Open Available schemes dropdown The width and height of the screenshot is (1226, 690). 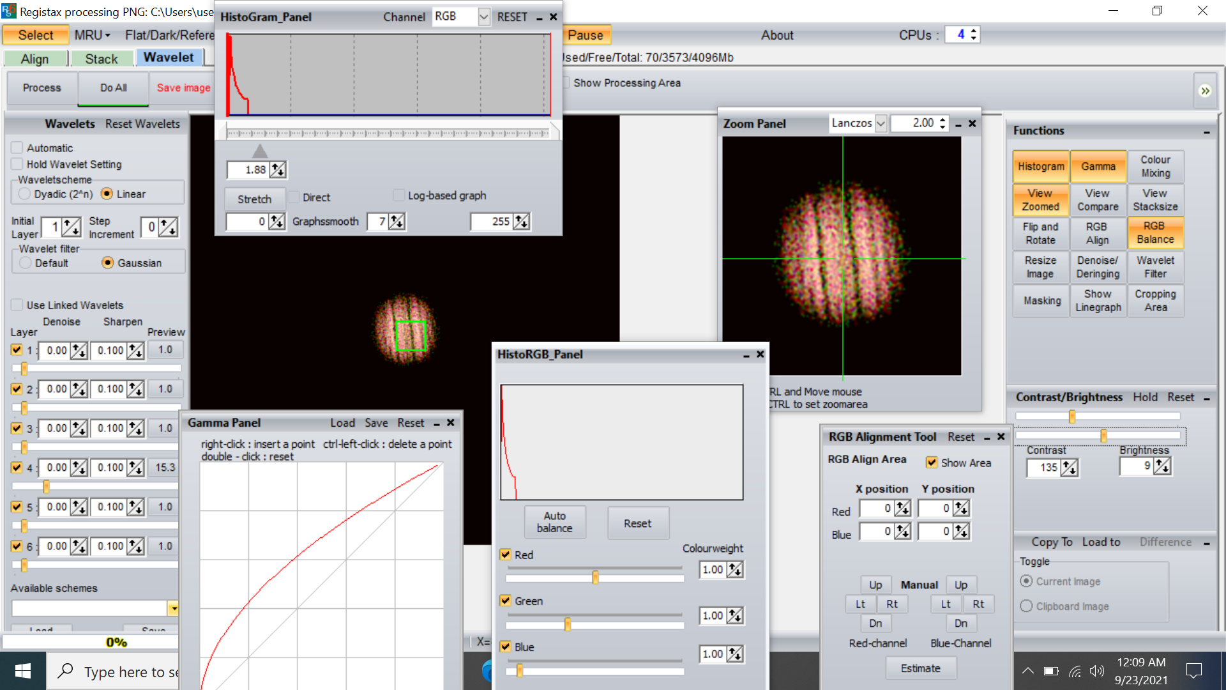(173, 608)
